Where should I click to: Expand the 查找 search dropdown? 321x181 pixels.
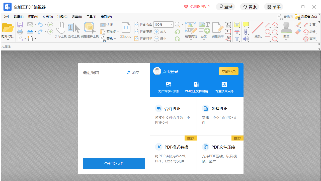coord(115,39)
